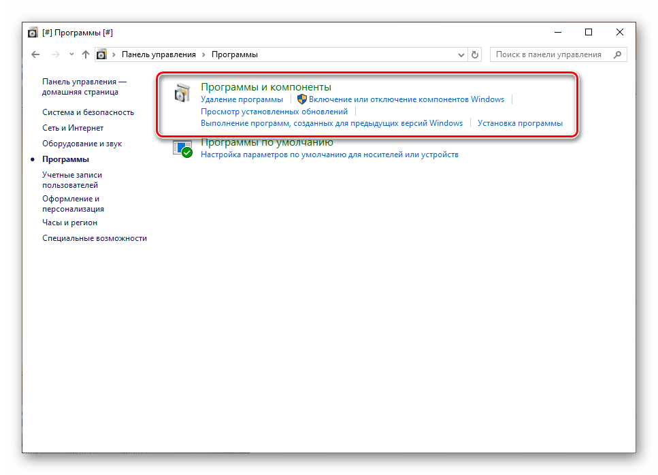Viewport: 658px width, 475px height.
Task: Open Система и безопасность category
Action: [88, 112]
